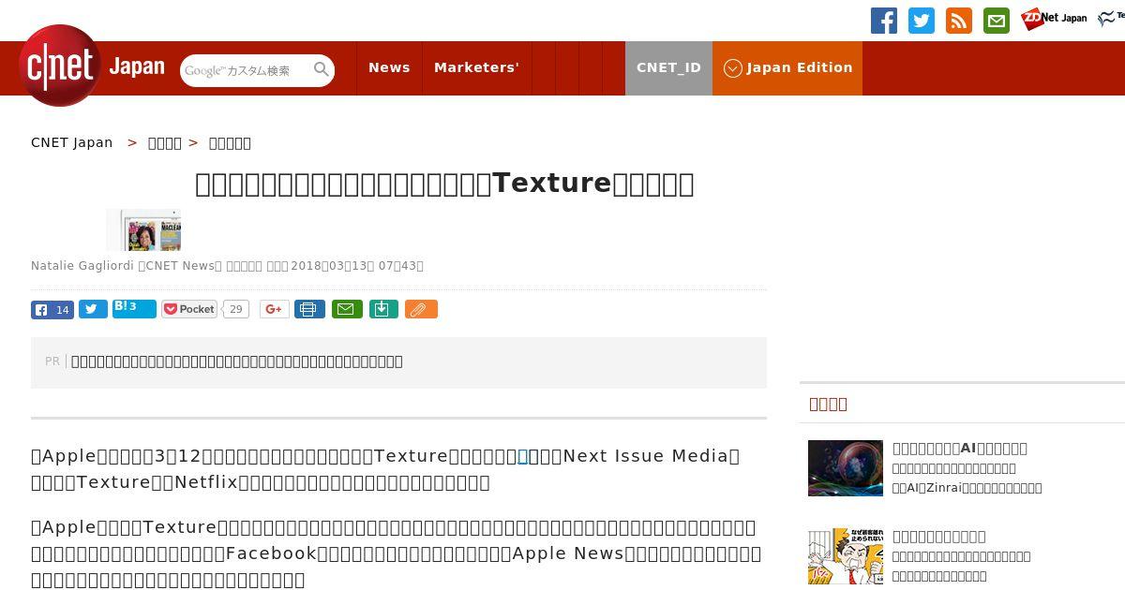
Task: Open the sidebar AI story thumbnail
Action: [846, 468]
